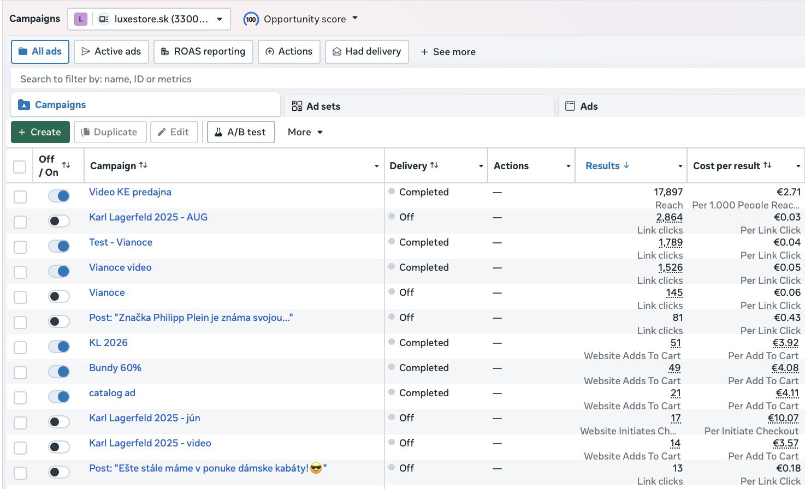Click the Edit pencil icon
This screenshot has height=489, width=805.
click(x=162, y=132)
